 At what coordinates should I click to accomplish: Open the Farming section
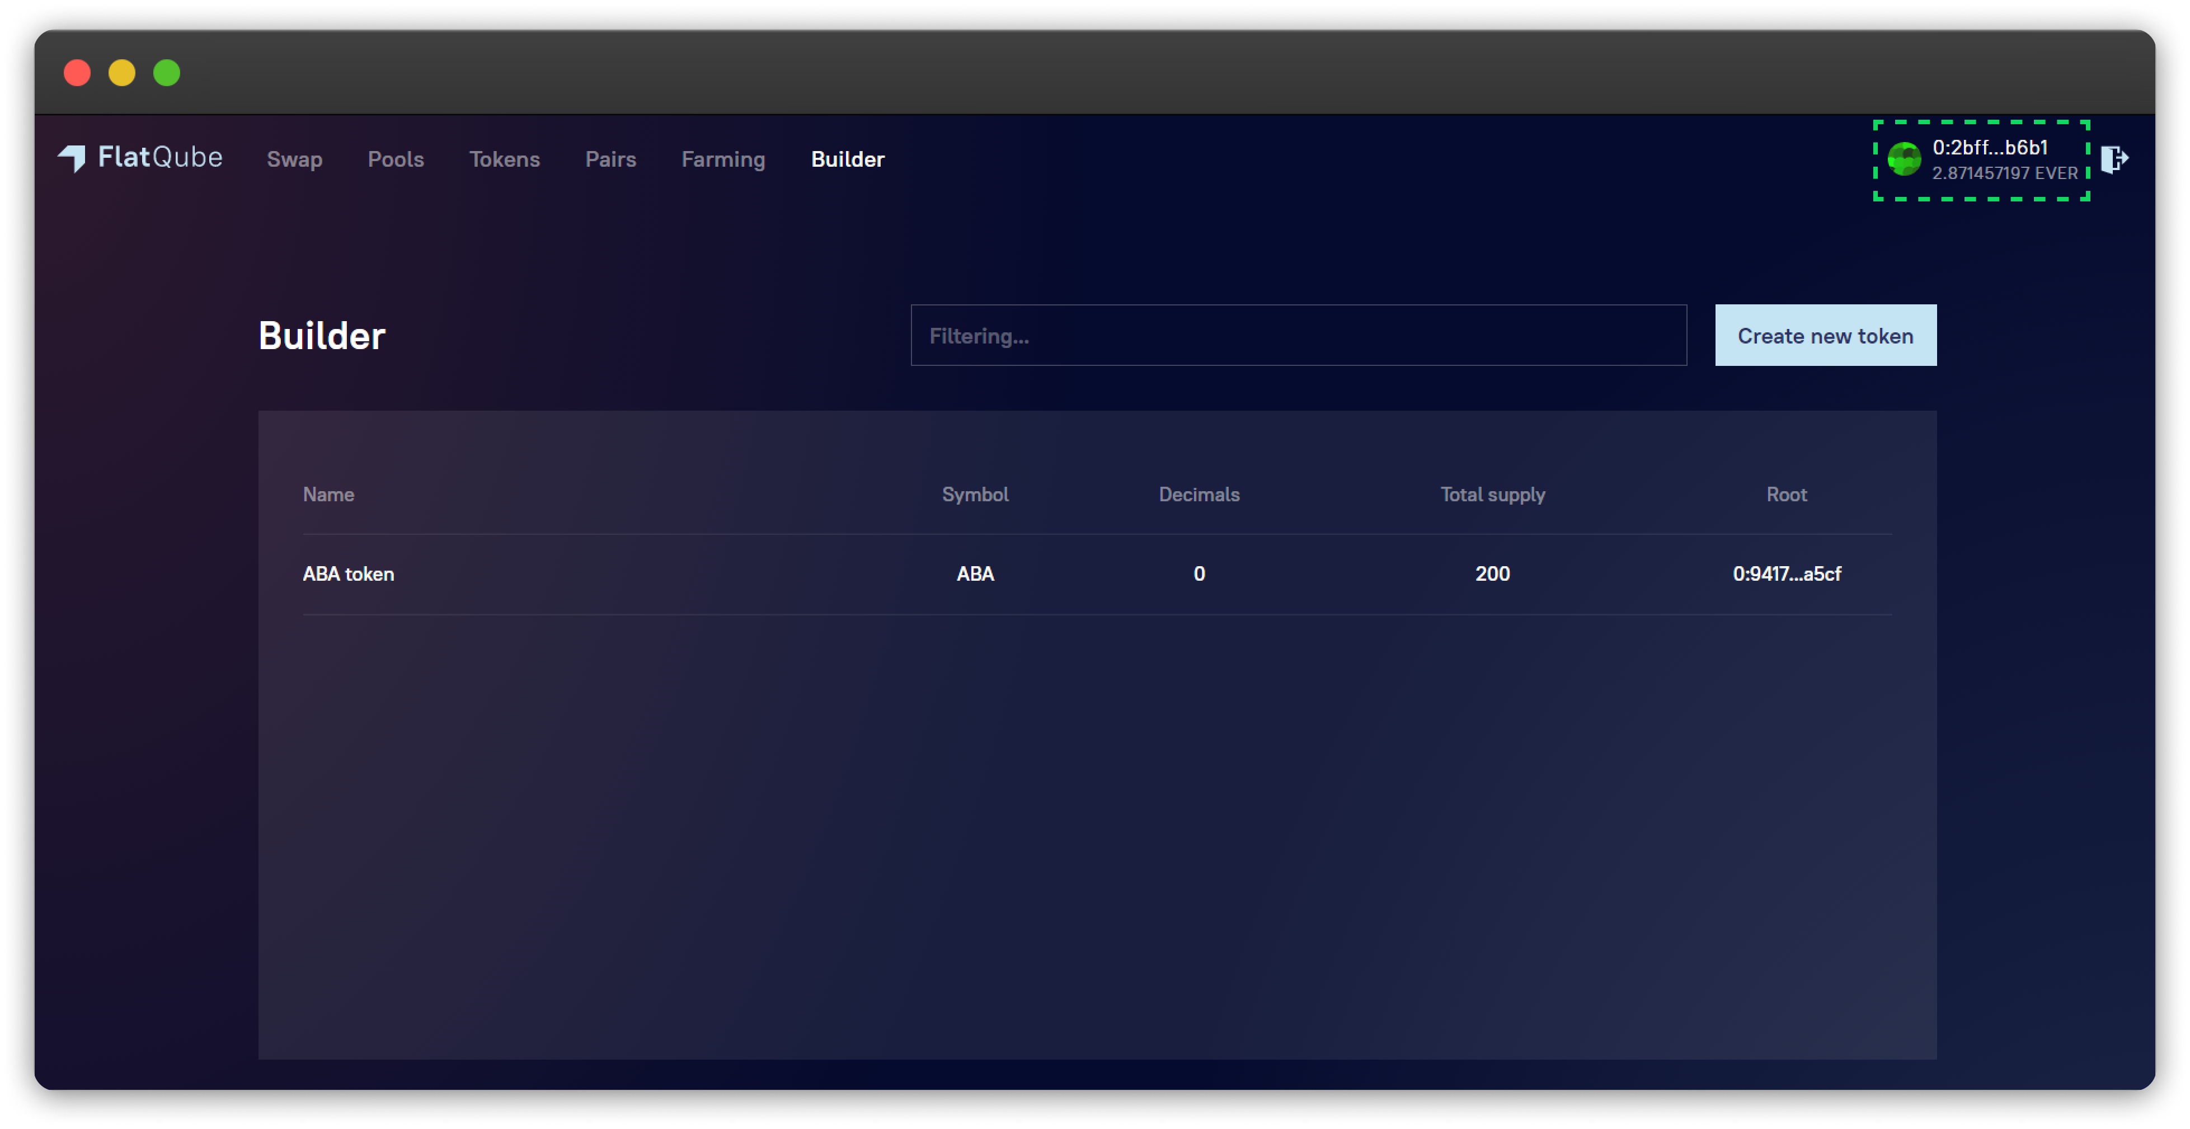coord(722,159)
